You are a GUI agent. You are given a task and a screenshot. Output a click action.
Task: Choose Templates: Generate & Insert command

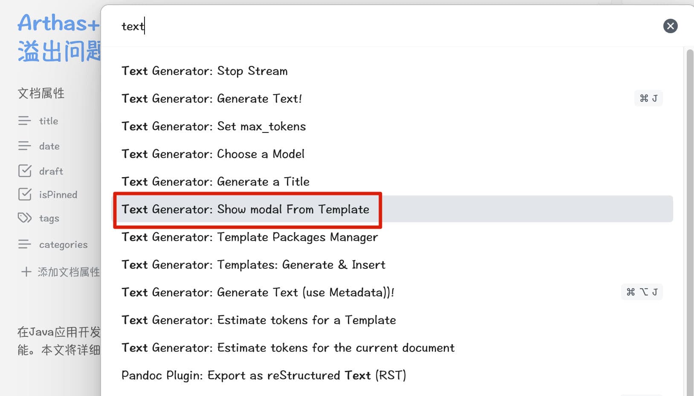[253, 264]
